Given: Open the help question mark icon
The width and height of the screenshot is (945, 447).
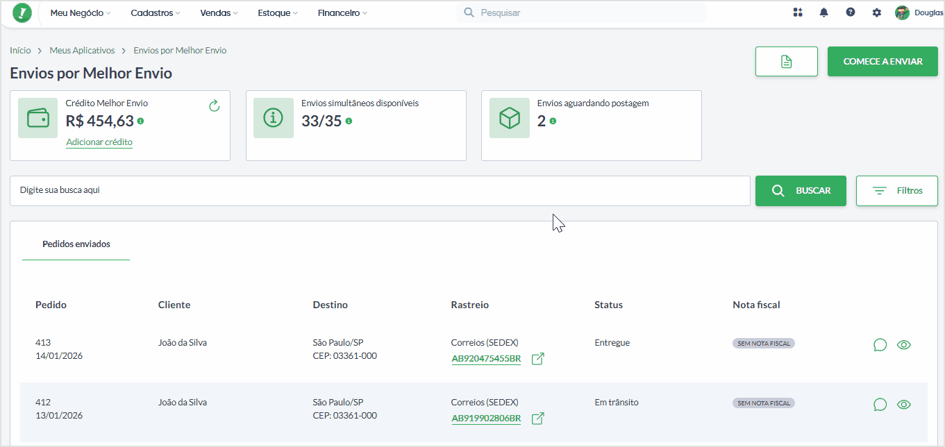Looking at the screenshot, I should pos(851,12).
